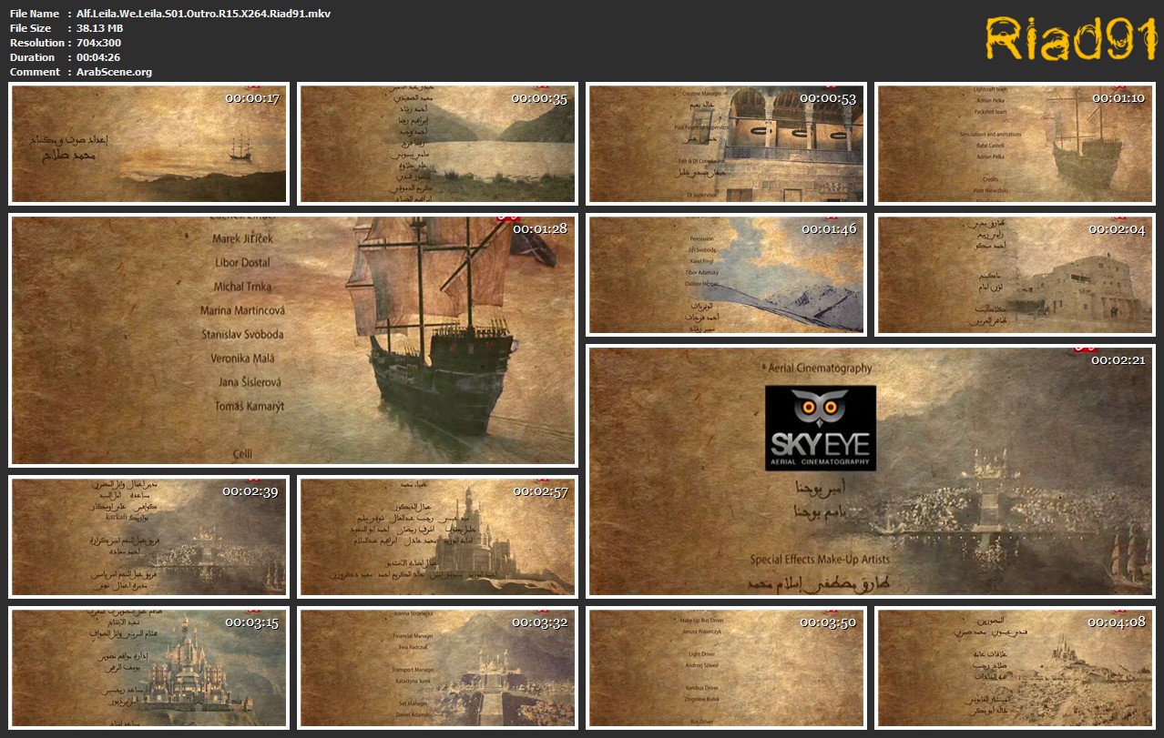
Task: Click the ArabScene.org comment text
Action: tap(115, 72)
